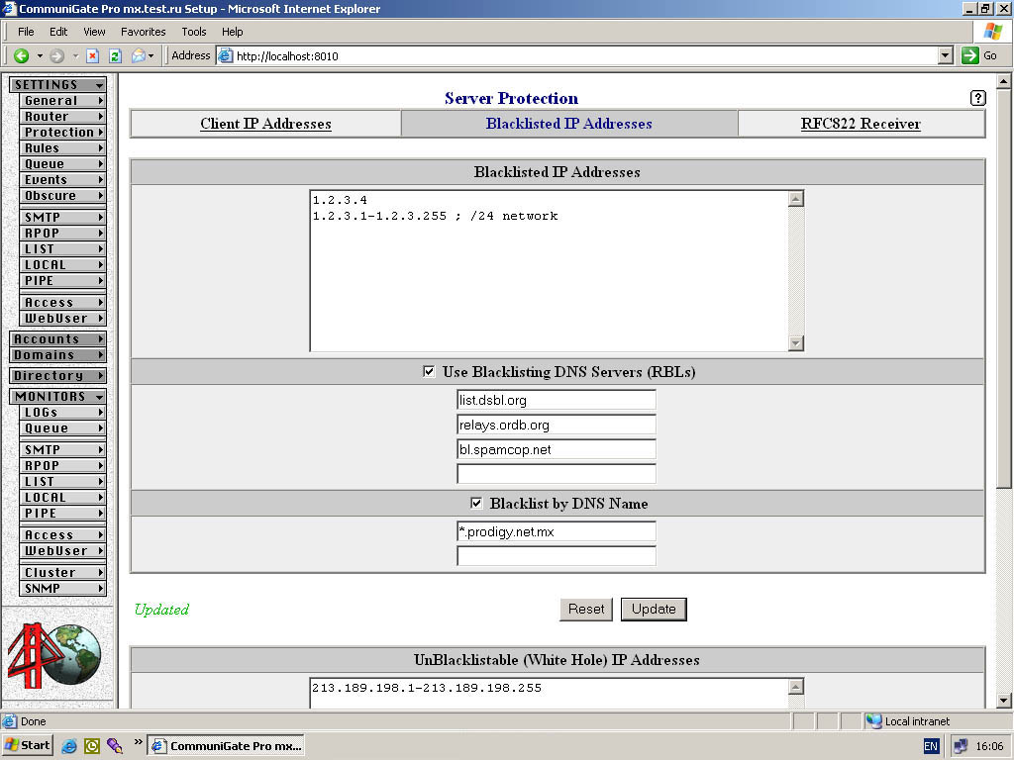
Task: Click the CommuniGate bridge and globe logo
Action: pyautogui.click(x=54, y=655)
